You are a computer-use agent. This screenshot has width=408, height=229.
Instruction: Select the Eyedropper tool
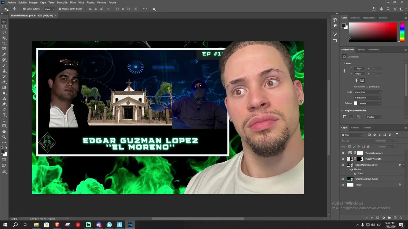coord(4,54)
